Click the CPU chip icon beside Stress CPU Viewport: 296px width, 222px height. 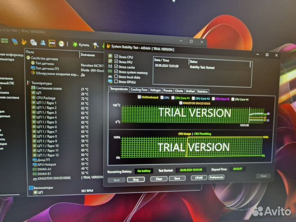110,56
